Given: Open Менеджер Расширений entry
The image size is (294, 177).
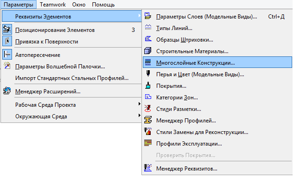Looking at the screenshot, I should (72, 92).
